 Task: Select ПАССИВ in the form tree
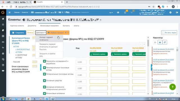(x=16, y=62)
